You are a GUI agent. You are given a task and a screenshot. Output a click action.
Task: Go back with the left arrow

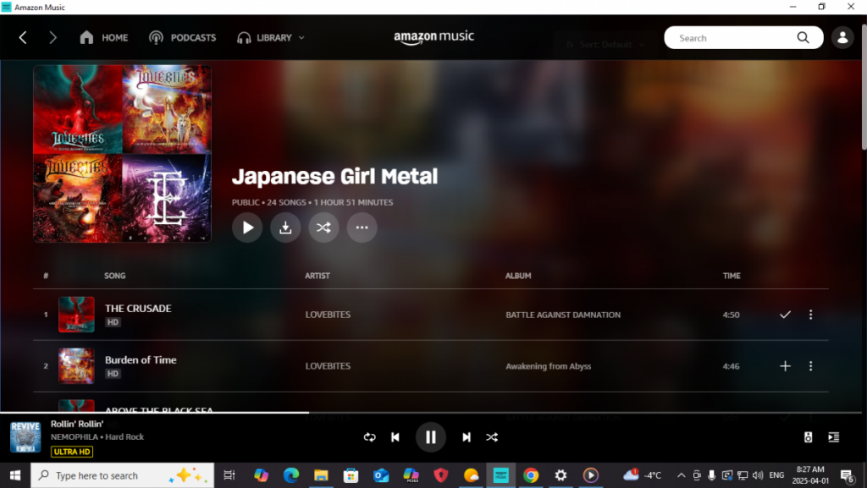tap(23, 37)
